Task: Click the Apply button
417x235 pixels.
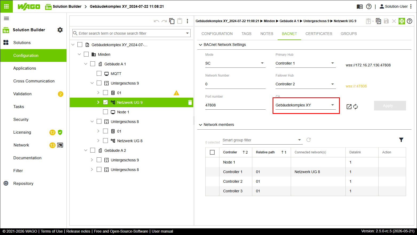Action: point(390,106)
